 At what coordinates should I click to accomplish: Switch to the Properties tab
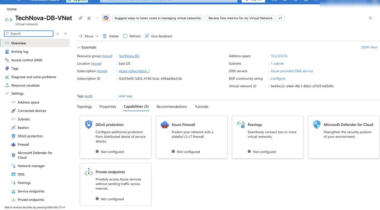[108, 106]
